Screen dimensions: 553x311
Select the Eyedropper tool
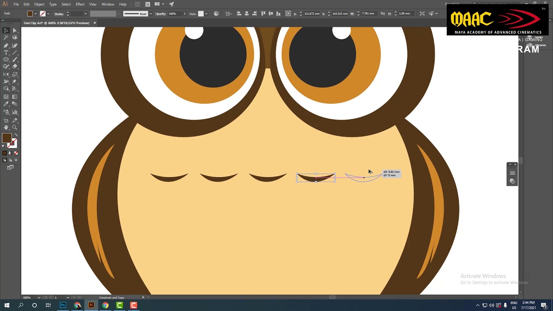(x=6, y=104)
